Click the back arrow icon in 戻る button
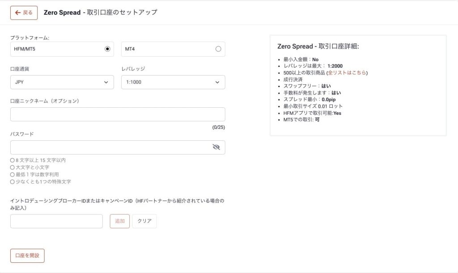 tap(18, 13)
